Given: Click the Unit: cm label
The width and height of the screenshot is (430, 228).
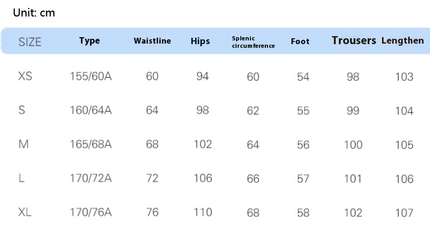Looking at the screenshot, I should [x=34, y=13].
